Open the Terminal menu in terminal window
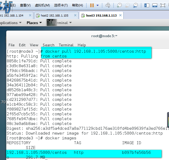 (66, 45)
